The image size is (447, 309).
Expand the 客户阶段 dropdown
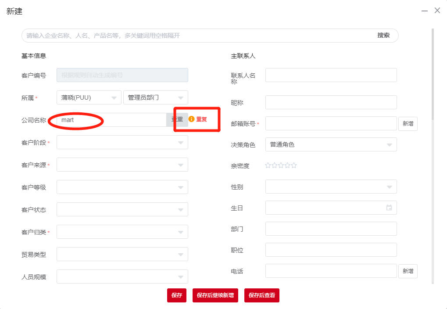coord(122,142)
